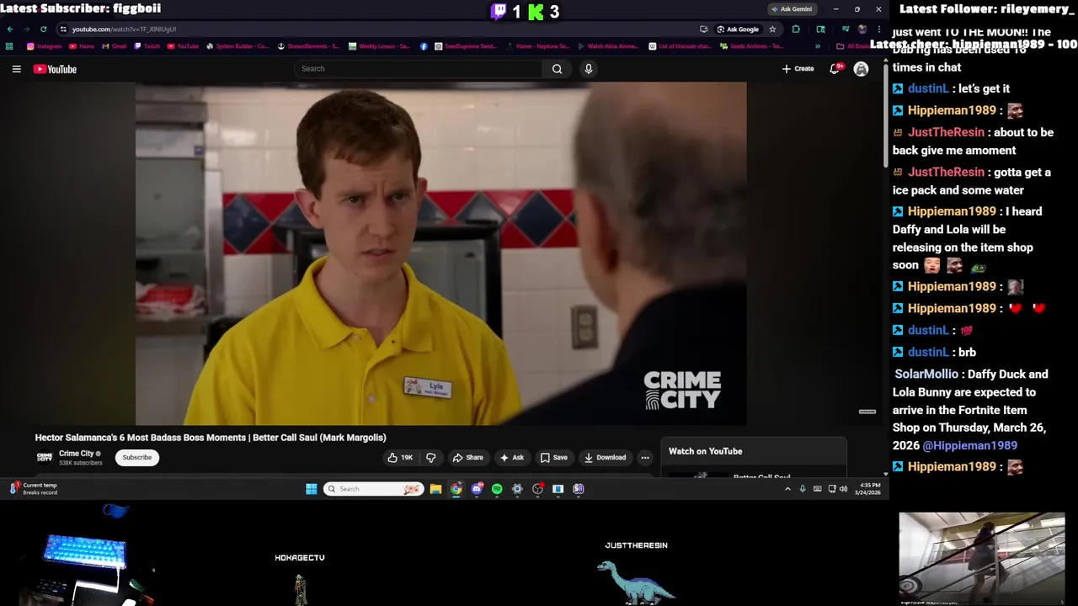This screenshot has width=1078, height=606.
Task: Open YouTube notifications bell
Action: [x=835, y=69]
